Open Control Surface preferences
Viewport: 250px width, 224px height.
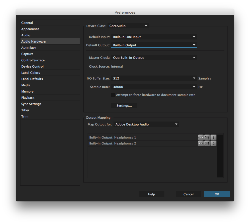tap(50, 60)
